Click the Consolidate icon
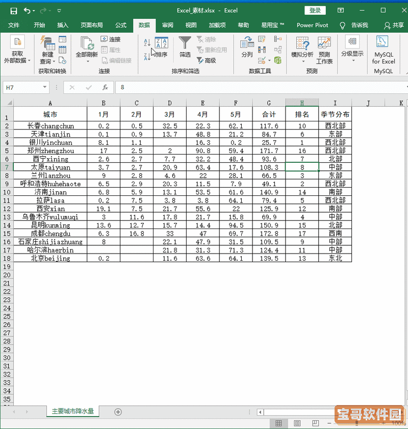 point(278,39)
